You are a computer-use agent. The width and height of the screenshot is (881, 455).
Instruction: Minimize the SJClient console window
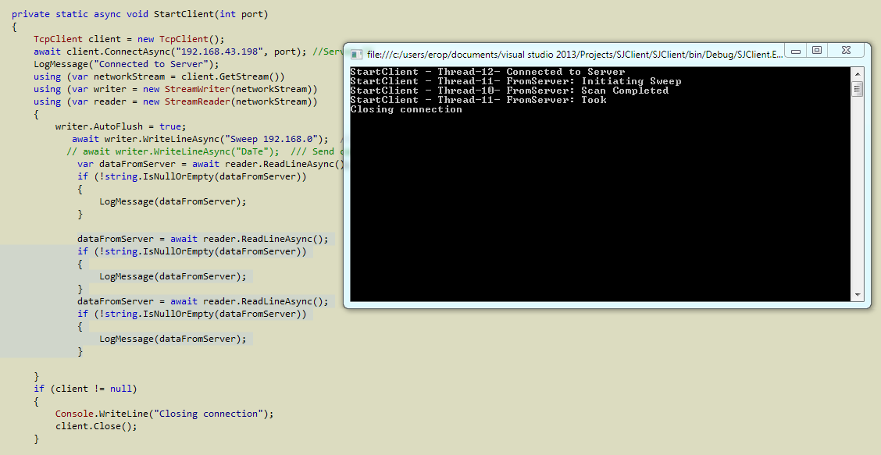[796, 51]
